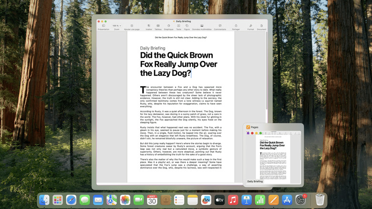Open Messages from the Dock
372x209 pixels.
coord(85,200)
